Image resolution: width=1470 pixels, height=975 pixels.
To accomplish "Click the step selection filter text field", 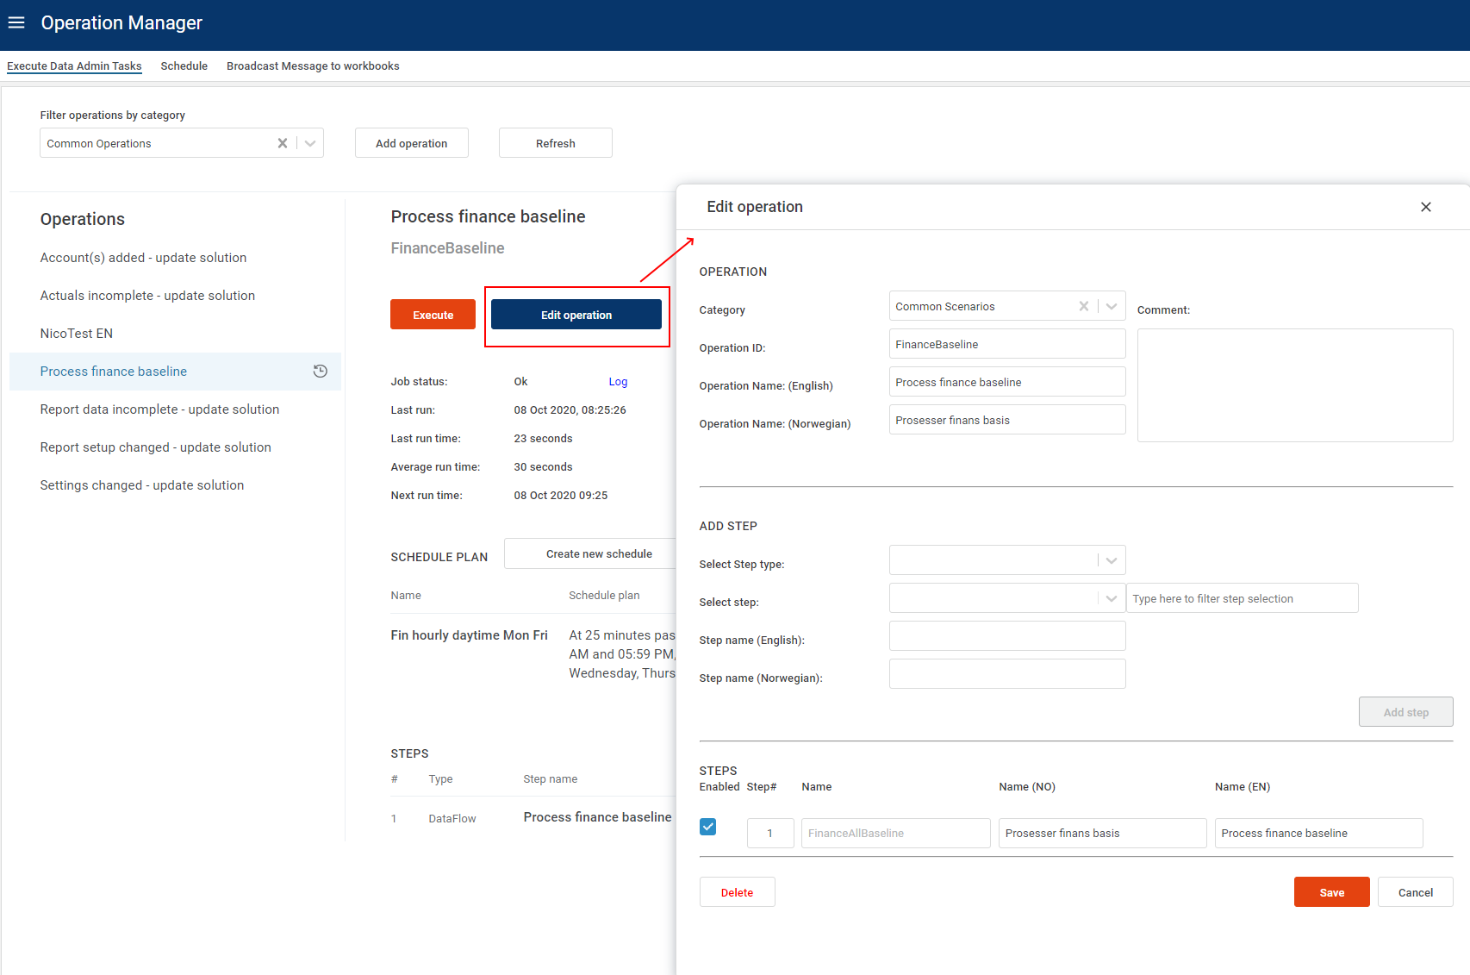I will coord(1243,597).
